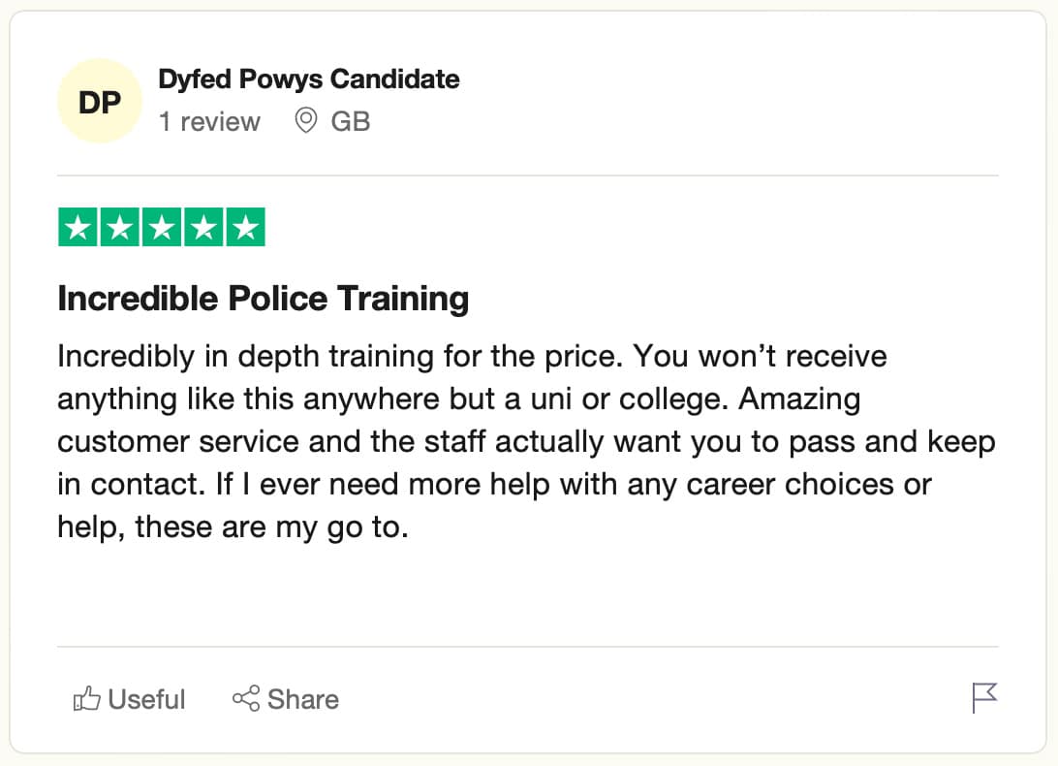
Task: Click the '1 review' count text
Action: pyautogui.click(x=209, y=122)
